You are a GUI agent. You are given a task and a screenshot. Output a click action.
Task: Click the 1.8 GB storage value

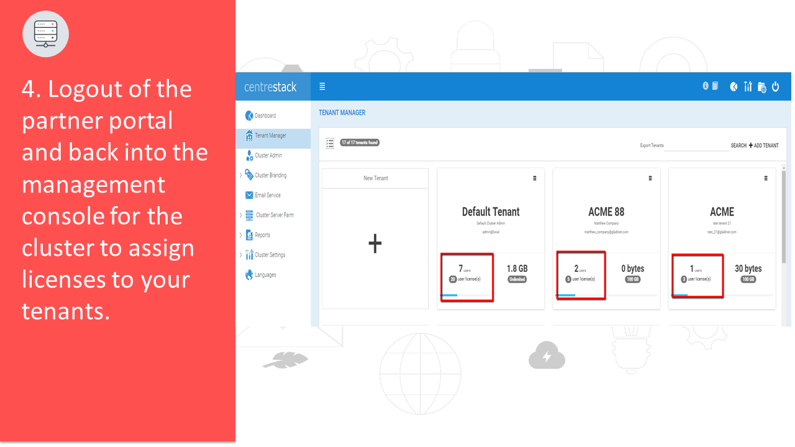[517, 269]
